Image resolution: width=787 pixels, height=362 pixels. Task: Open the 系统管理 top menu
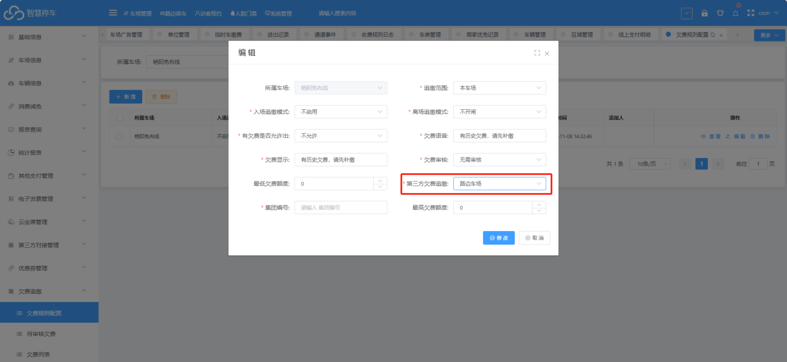coord(278,13)
